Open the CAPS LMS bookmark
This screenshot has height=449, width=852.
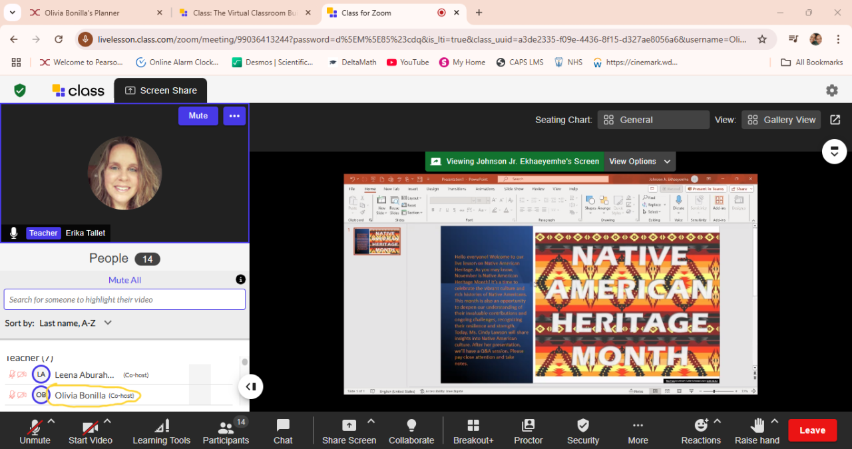tap(519, 62)
